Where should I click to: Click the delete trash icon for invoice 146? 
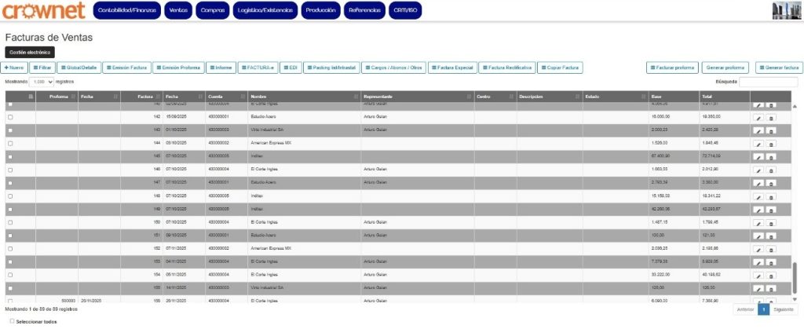[x=770, y=170]
